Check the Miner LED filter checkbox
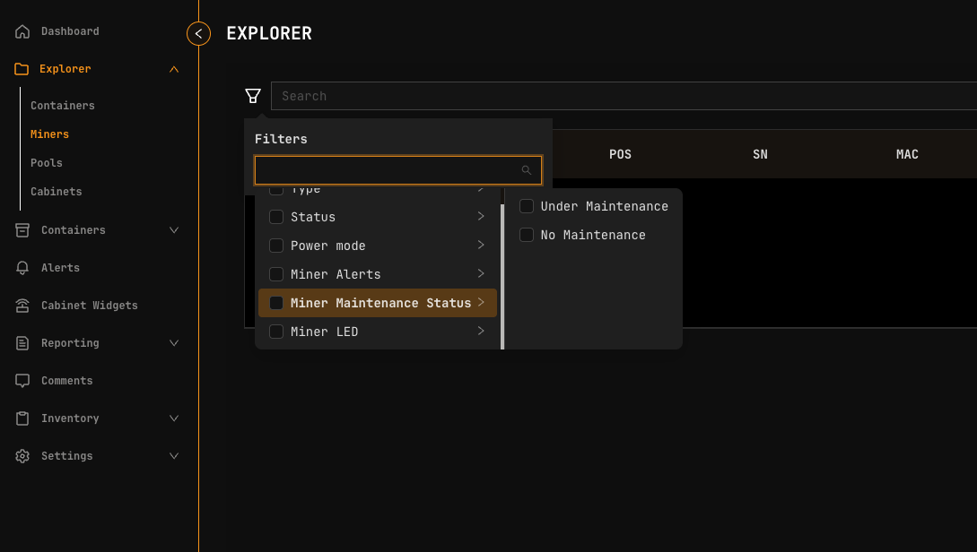The image size is (977, 552). [x=275, y=332]
